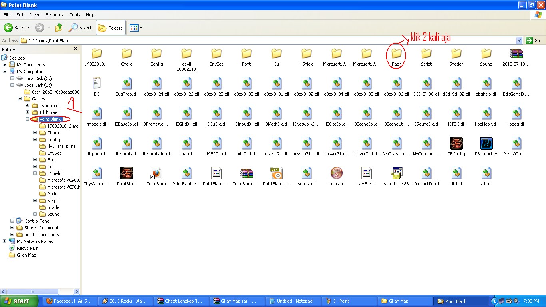The width and height of the screenshot is (546, 307).
Task: Select the 2010-07-19 RAR archive icon
Action: click(x=516, y=53)
